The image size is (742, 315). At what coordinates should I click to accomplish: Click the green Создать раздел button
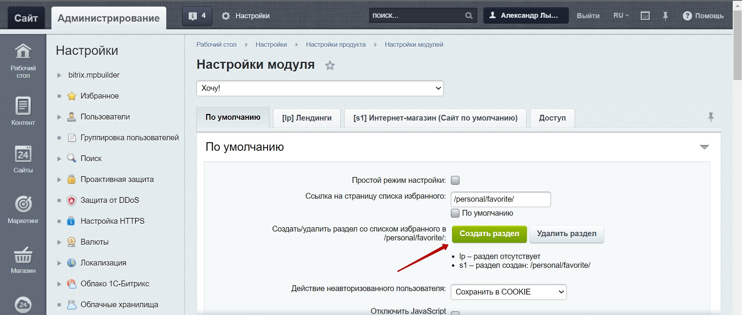pyautogui.click(x=489, y=234)
